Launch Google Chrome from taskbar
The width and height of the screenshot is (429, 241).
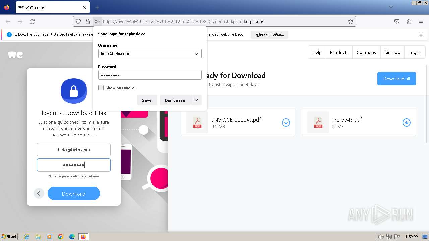click(61, 237)
